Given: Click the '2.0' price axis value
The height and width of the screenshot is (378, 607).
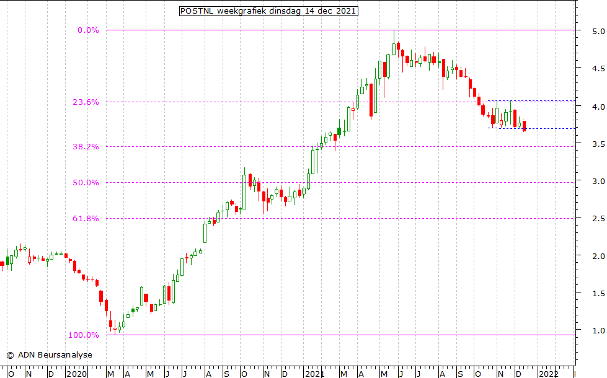Looking at the screenshot, I should (x=598, y=256).
